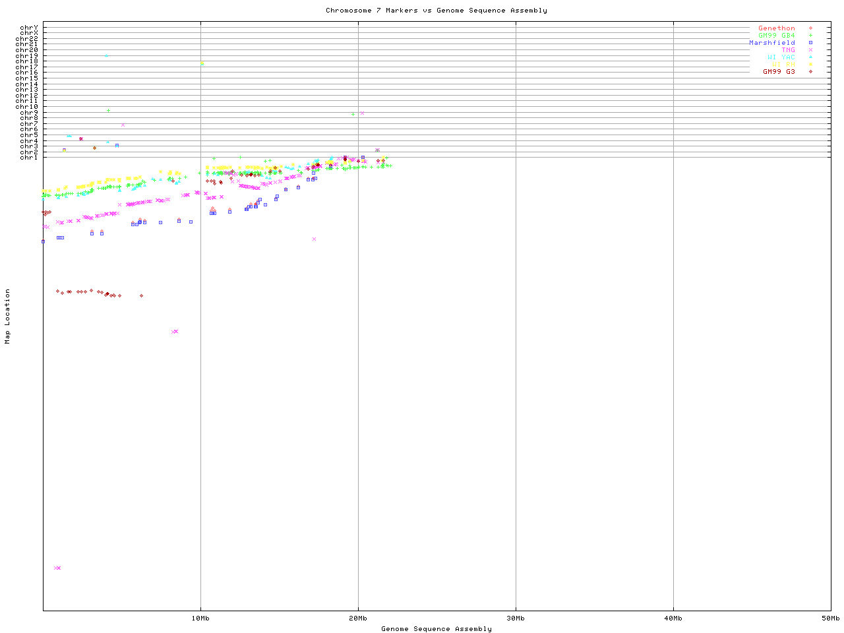Click the Marshfield legend label
The width and height of the screenshot is (844, 633).
pos(771,43)
